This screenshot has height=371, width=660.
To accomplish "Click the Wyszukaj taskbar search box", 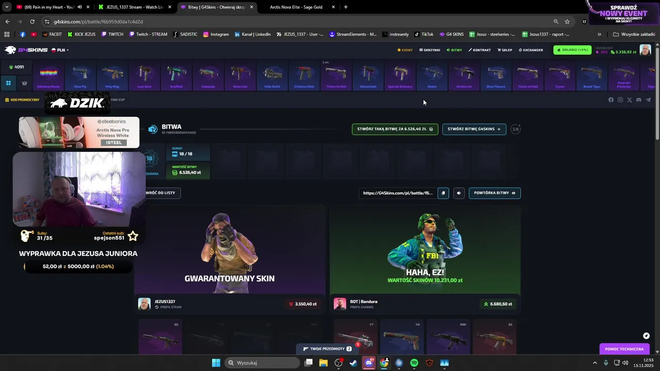I will coord(262,363).
